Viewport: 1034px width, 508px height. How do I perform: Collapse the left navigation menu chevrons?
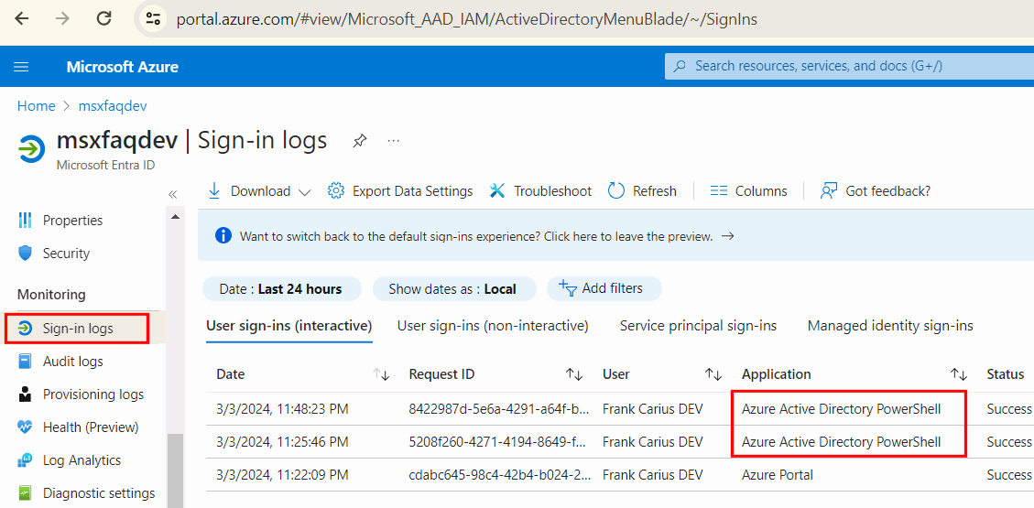pyautogui.click(x=173, y=194)
